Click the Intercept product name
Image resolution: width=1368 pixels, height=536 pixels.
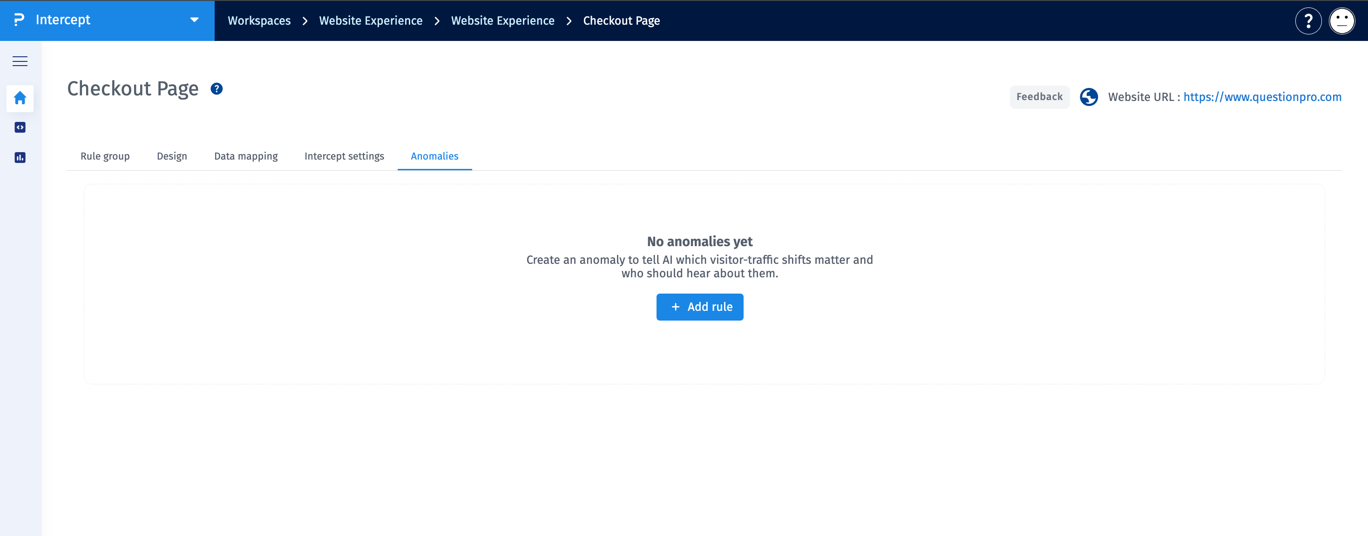(63, 20)
